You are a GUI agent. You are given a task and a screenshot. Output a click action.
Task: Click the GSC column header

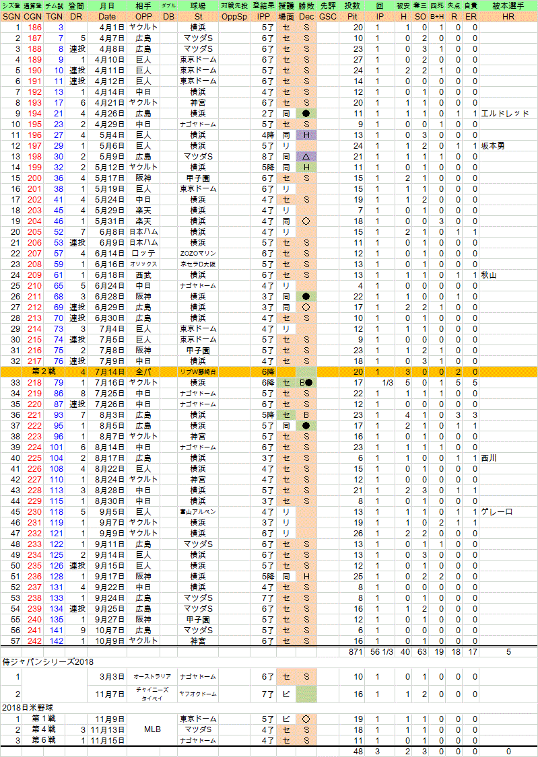coord(328,16)
